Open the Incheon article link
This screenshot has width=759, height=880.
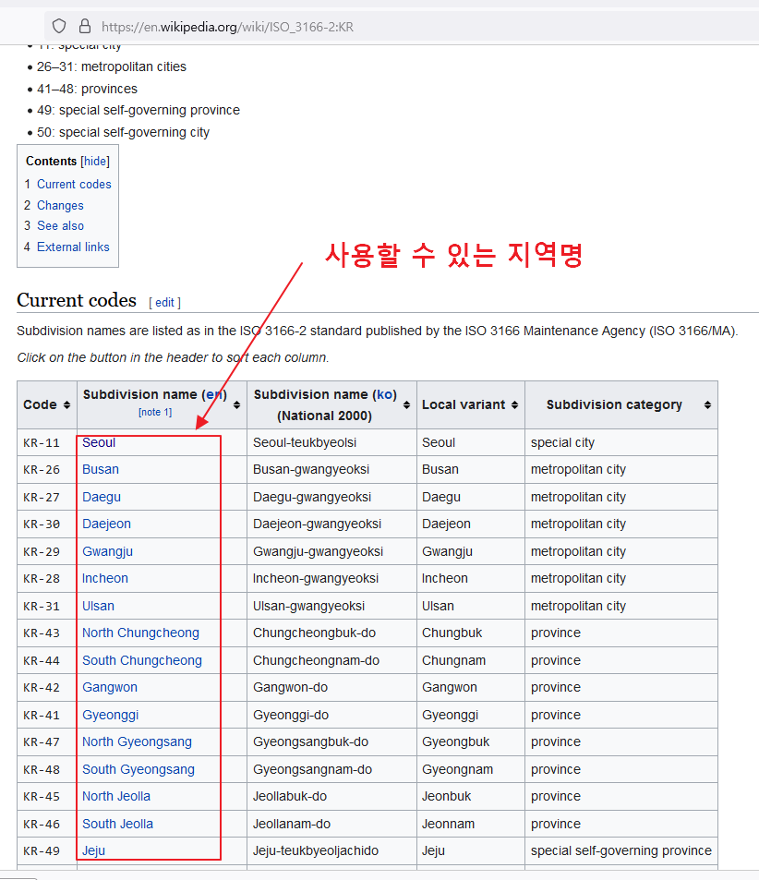click(105, 578)
